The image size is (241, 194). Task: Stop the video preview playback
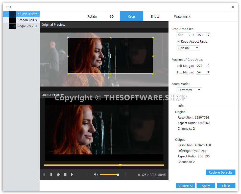pyautogui.click(x=65, y=175)
